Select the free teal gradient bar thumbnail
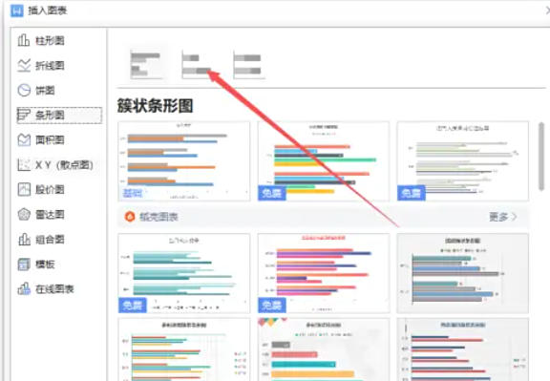This screenshot has width=550, height=381. pos(184,273)
